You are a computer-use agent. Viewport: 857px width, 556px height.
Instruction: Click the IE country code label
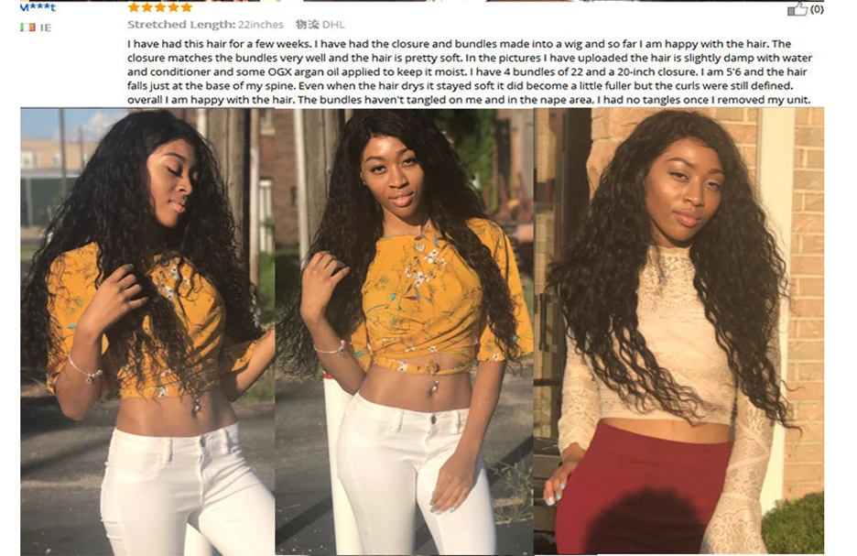click(46, 27)
